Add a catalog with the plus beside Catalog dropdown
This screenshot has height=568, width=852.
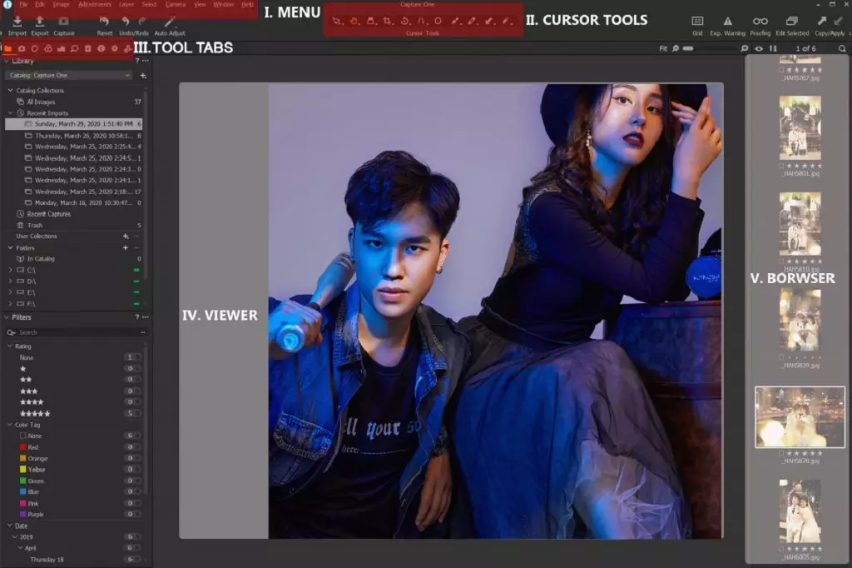143,76
